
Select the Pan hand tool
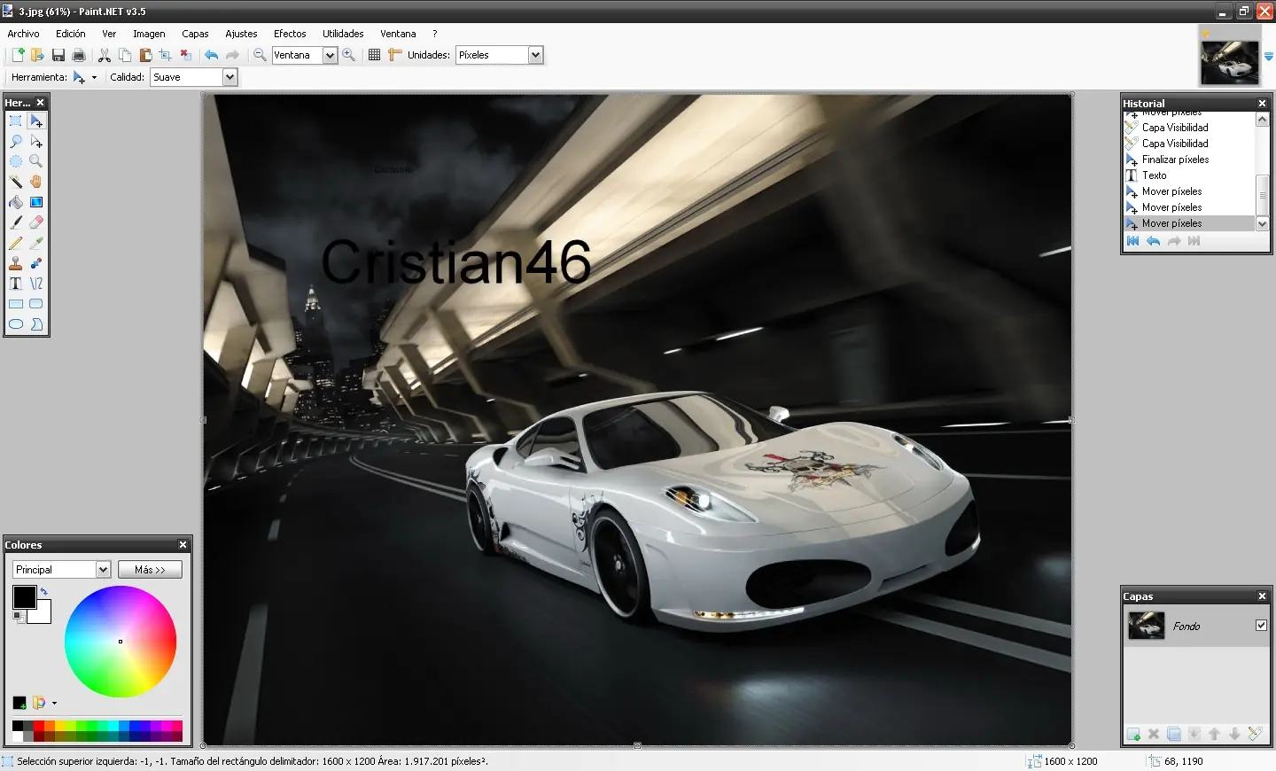pos(36,182)
